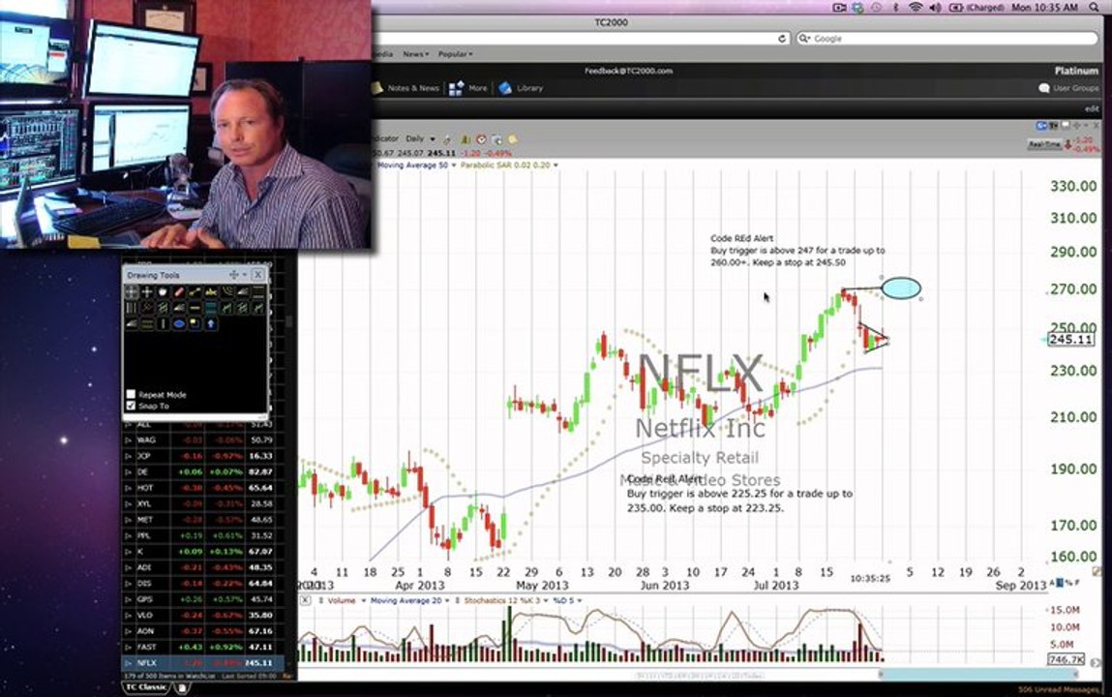This screenshot has height=697, width=1112.
Task: Click the Platinum label
Action: [1076, 71]
